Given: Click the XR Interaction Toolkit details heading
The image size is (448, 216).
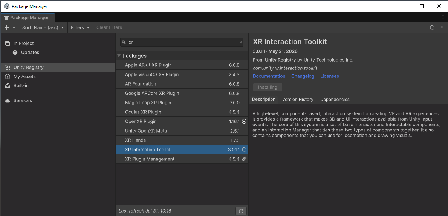Looking at the screenshot, I should 290,42.
